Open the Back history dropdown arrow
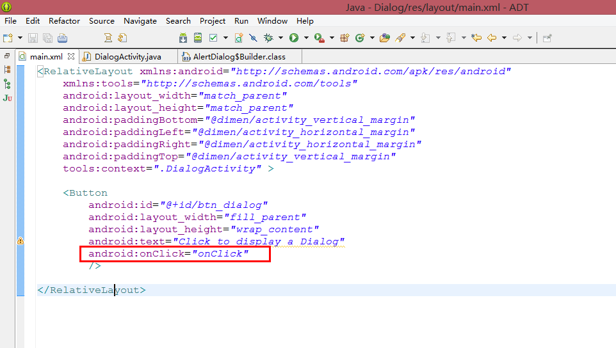Screen dimensions: 616x348 [504, 38]
